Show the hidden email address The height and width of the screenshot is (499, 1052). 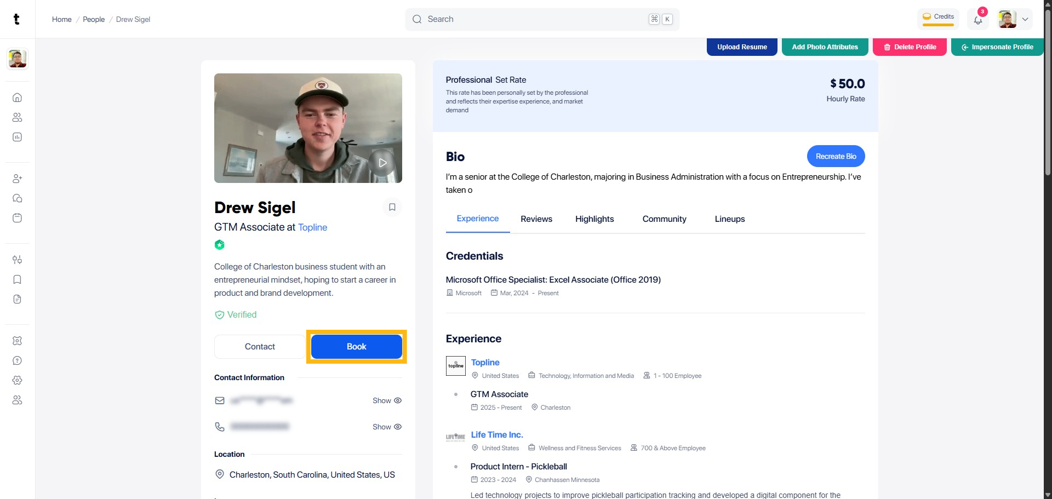(387, 400)
